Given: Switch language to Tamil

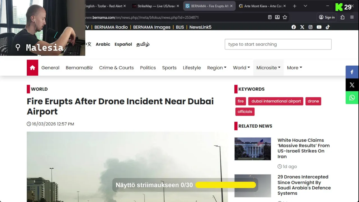Looking at the screenshot, I should click(x=143, y=44).
